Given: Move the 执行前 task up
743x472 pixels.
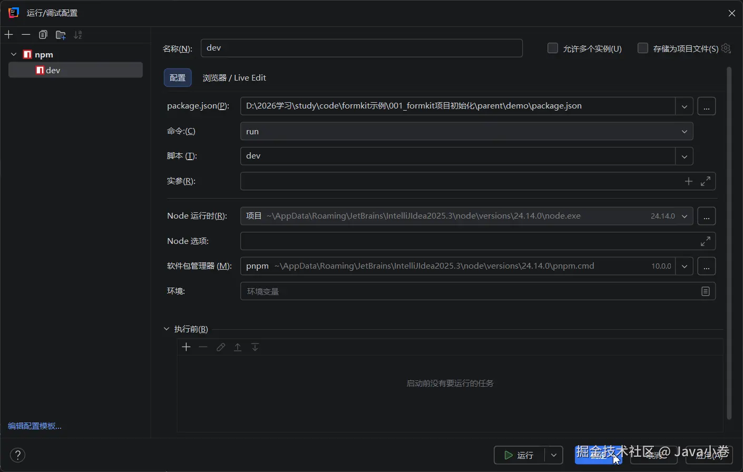Looking at the screenshot, I should click(x=238, y=347).
